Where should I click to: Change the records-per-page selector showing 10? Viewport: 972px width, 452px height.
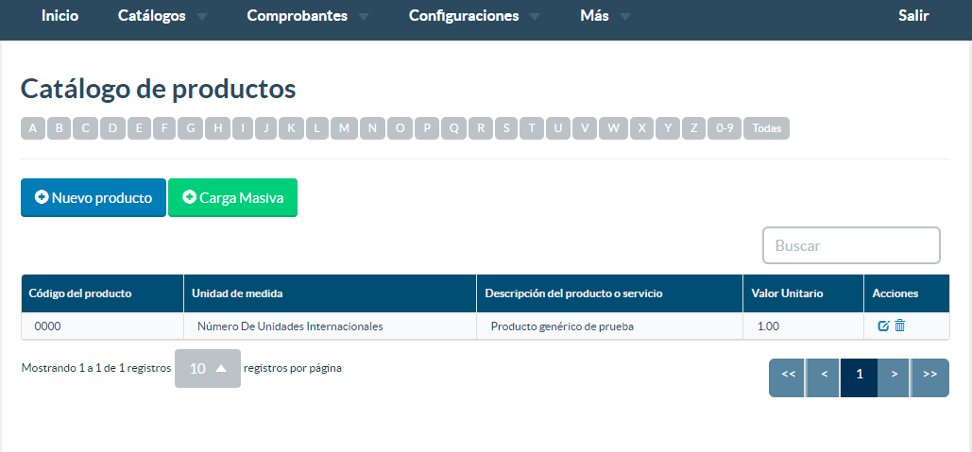[208, 368]
